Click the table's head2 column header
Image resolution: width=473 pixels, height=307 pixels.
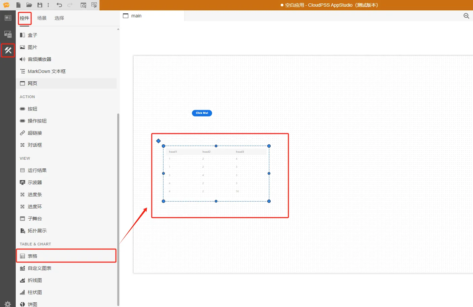pyautogui.click(x=206, y=152)
